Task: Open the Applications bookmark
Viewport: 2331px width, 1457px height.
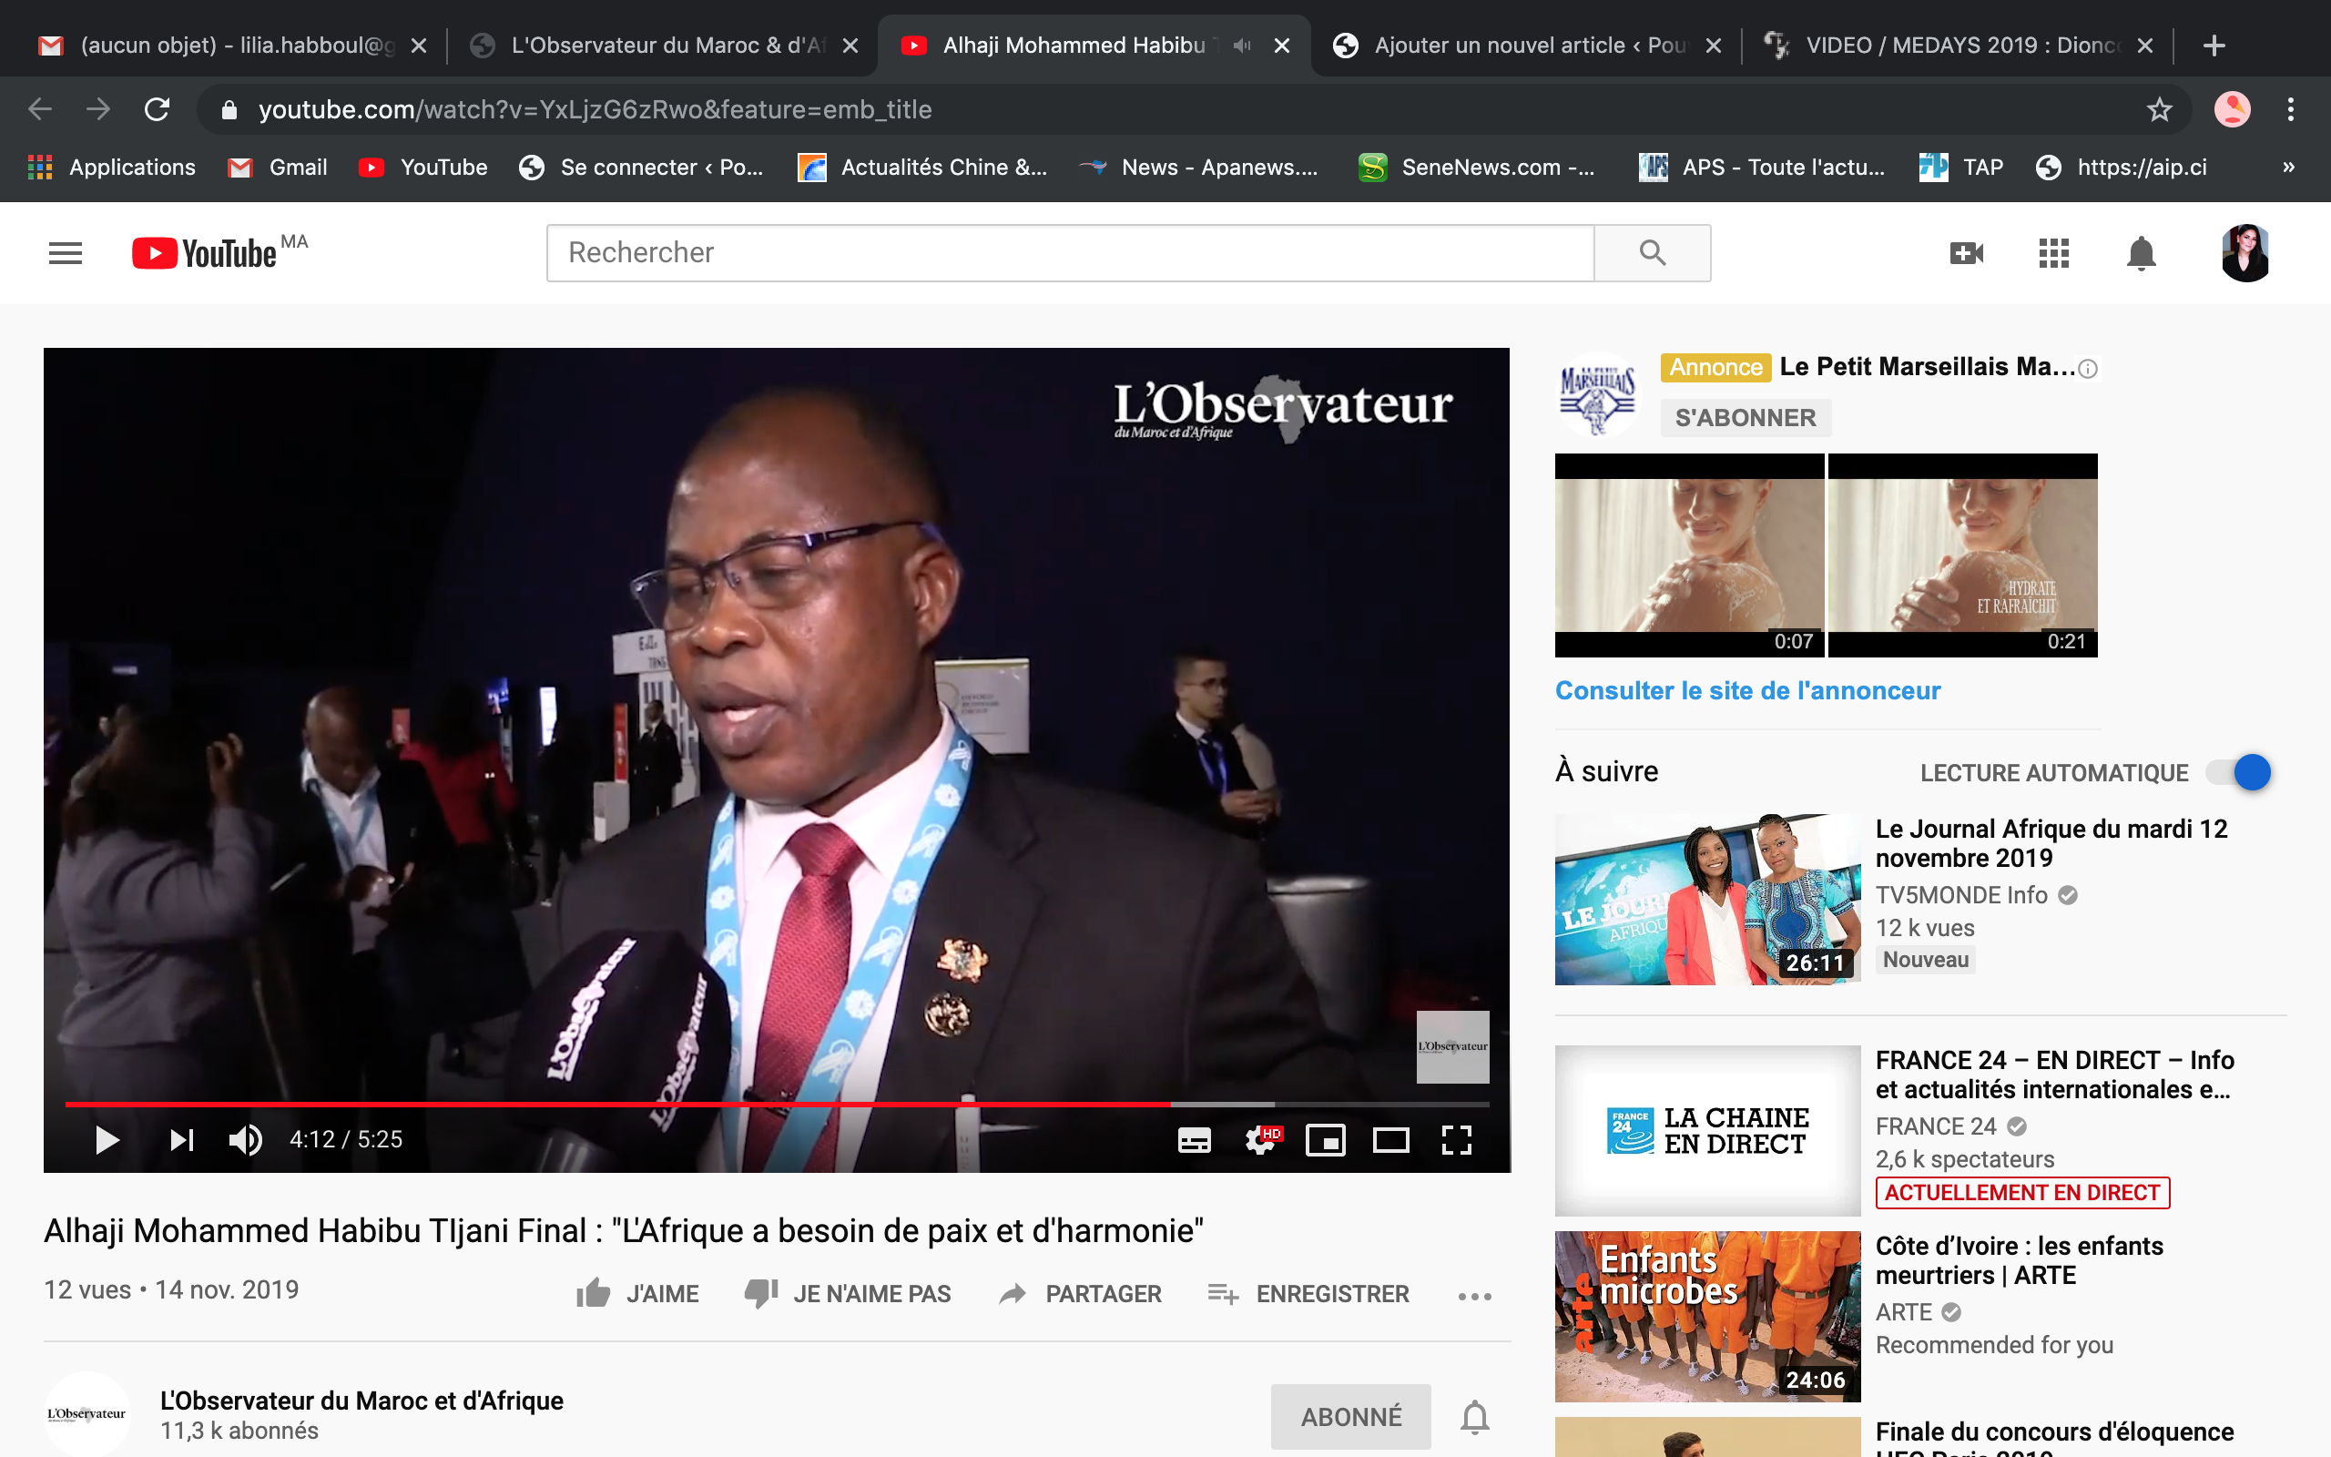Action: [112, 167]
